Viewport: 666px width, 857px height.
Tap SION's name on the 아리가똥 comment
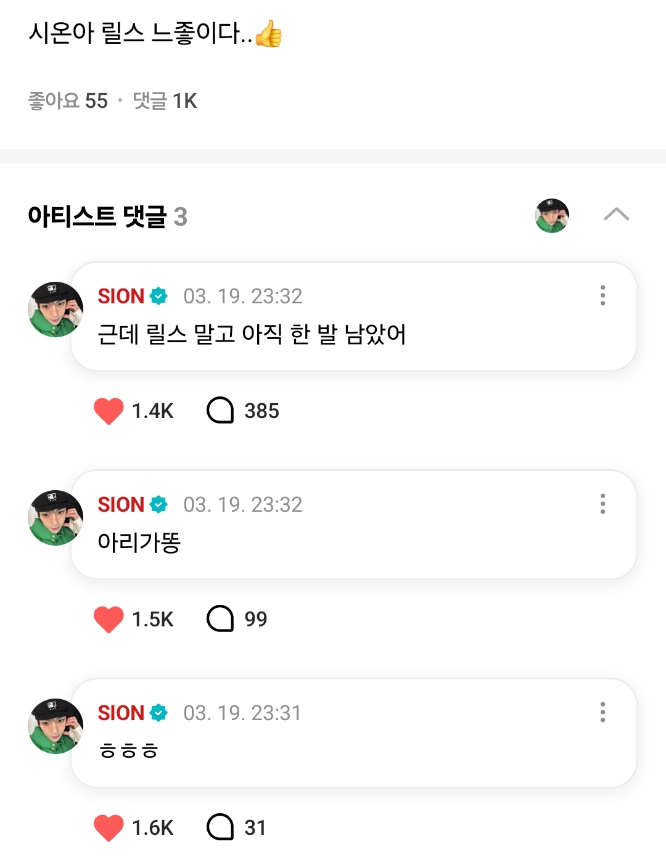point(121,505)
